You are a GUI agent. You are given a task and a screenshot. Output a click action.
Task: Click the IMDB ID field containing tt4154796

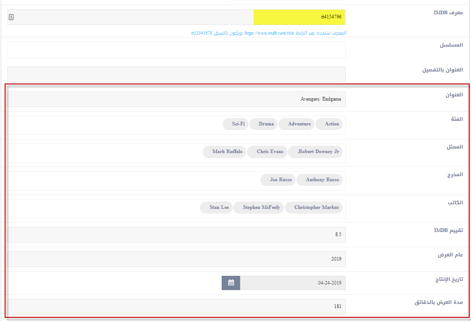(176, 17)
